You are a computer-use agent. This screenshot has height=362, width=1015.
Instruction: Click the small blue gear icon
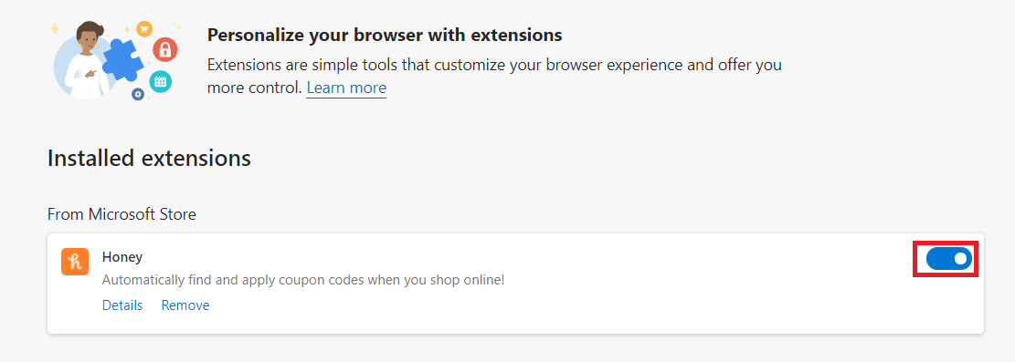click(137, 95)
